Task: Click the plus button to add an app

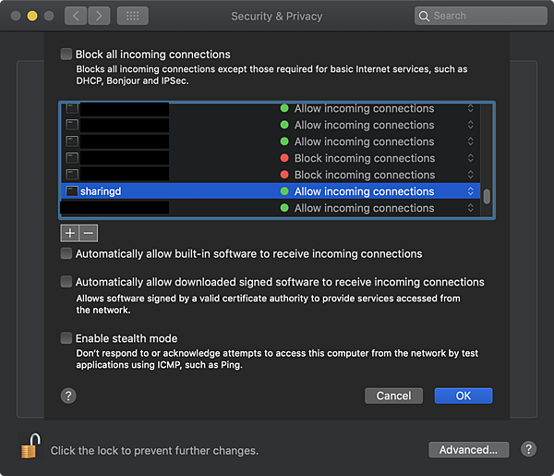Action: (70, 233)
